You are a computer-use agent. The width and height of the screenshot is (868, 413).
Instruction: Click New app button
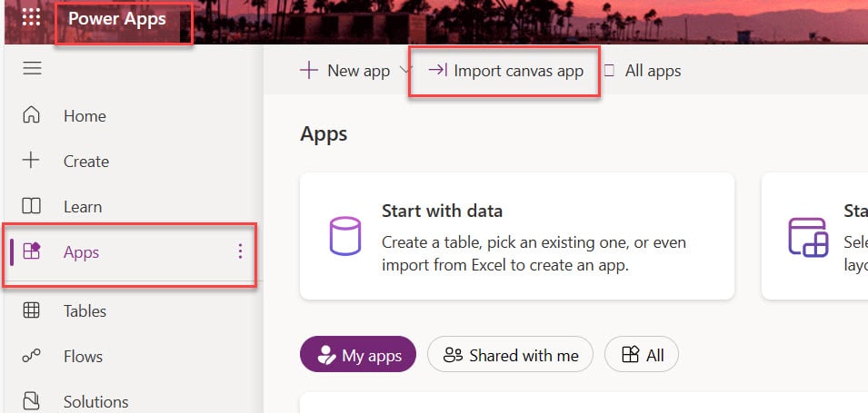344,71
